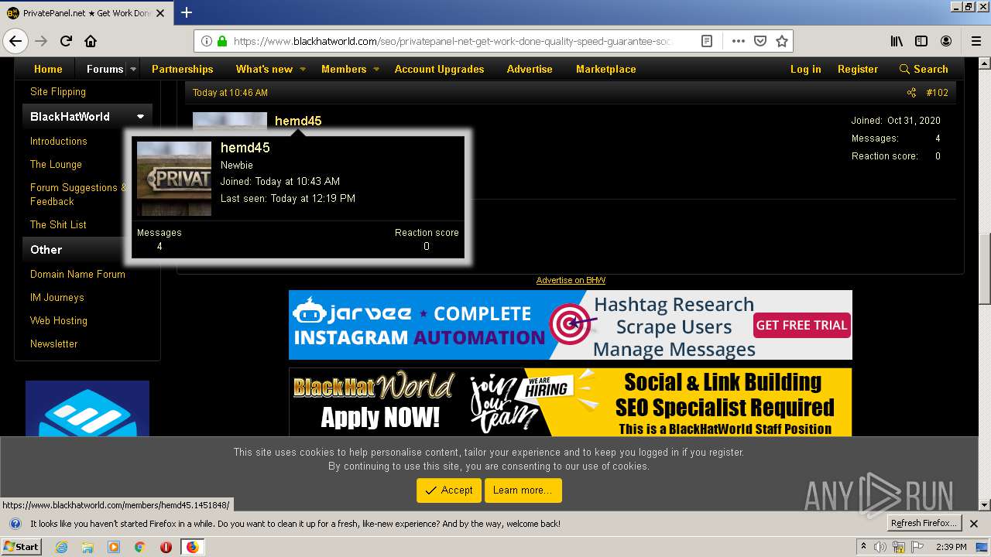The width and height of the screenshot is (991, 557).
Task: Open the Introductions forum link
Action: [59, 141]
